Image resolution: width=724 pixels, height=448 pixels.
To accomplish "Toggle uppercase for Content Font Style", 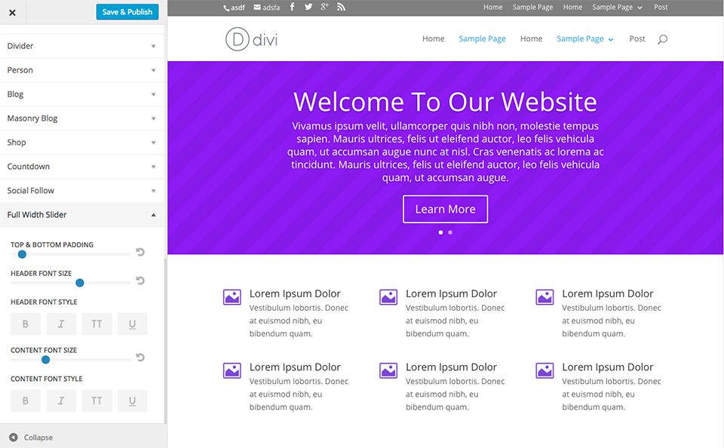I will tap(97, 400).
